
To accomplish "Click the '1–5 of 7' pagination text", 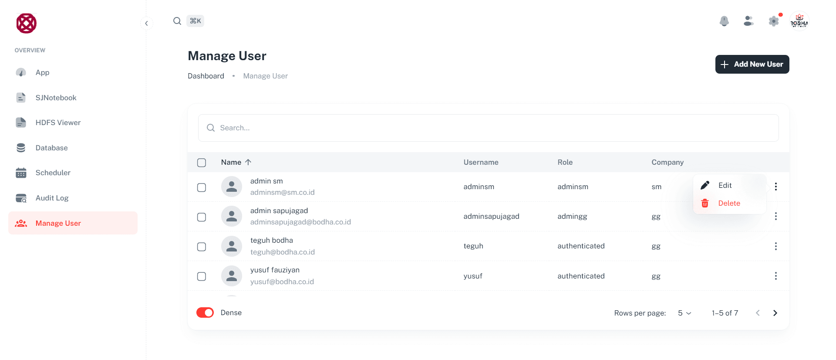I will (x=725, y=313).
